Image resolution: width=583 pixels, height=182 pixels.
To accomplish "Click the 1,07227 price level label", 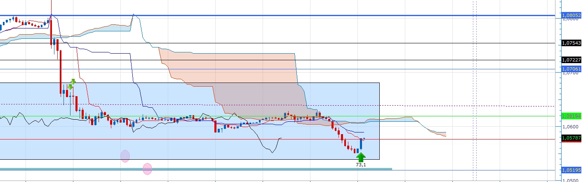I will tap(571, 60).
